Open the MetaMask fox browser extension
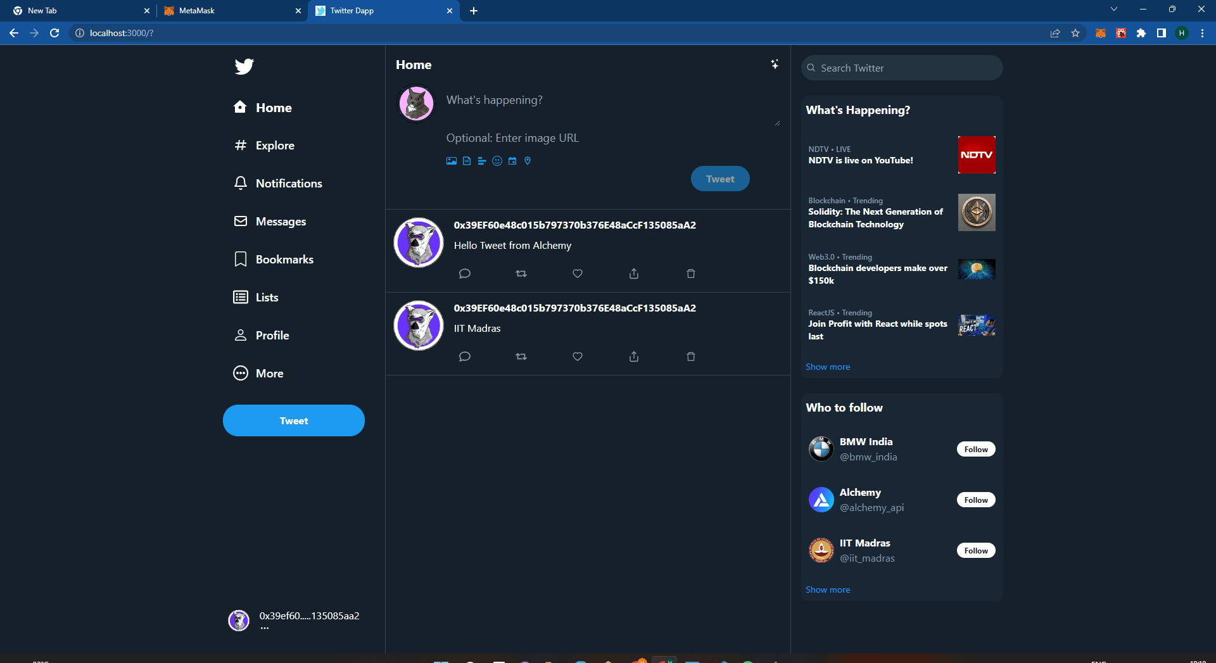The width and height of the screenshot is (1216, 663). point(1101,33)
